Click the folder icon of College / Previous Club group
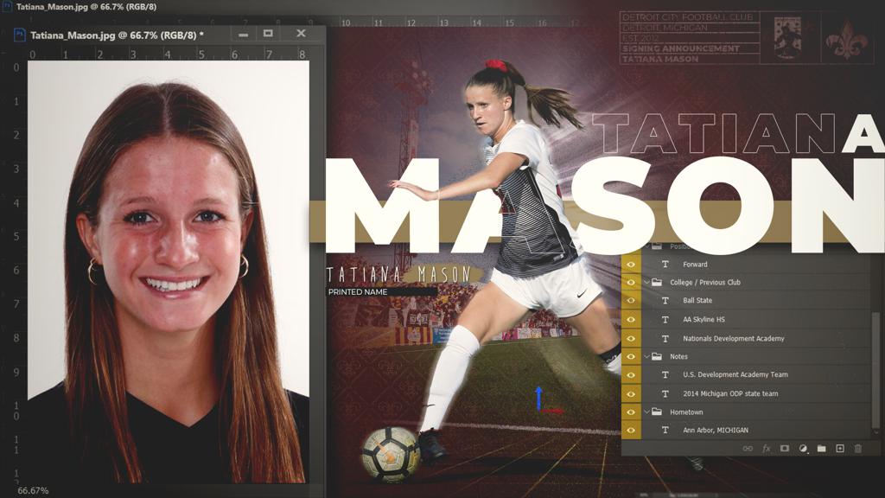Viewport: 885px width, 498px height. tap(657, 283)
